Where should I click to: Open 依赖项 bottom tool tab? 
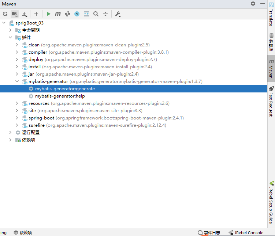click(23, 233)
